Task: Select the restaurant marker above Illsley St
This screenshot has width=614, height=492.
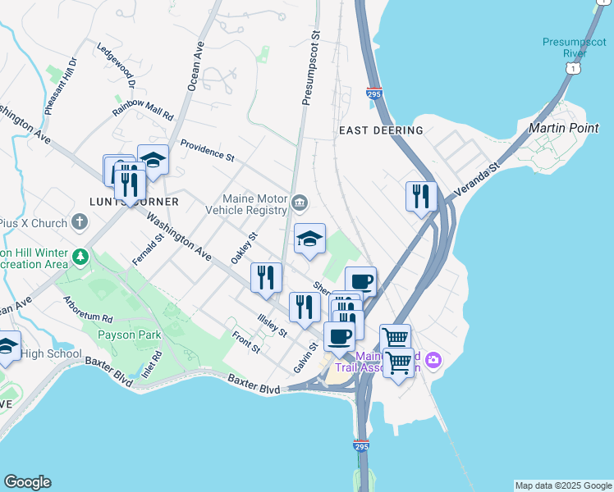Action: [305, 307]
